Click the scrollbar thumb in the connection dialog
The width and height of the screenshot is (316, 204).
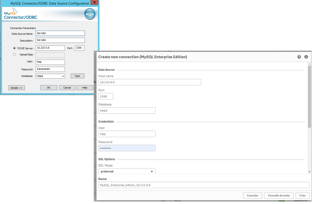point(309,96)
